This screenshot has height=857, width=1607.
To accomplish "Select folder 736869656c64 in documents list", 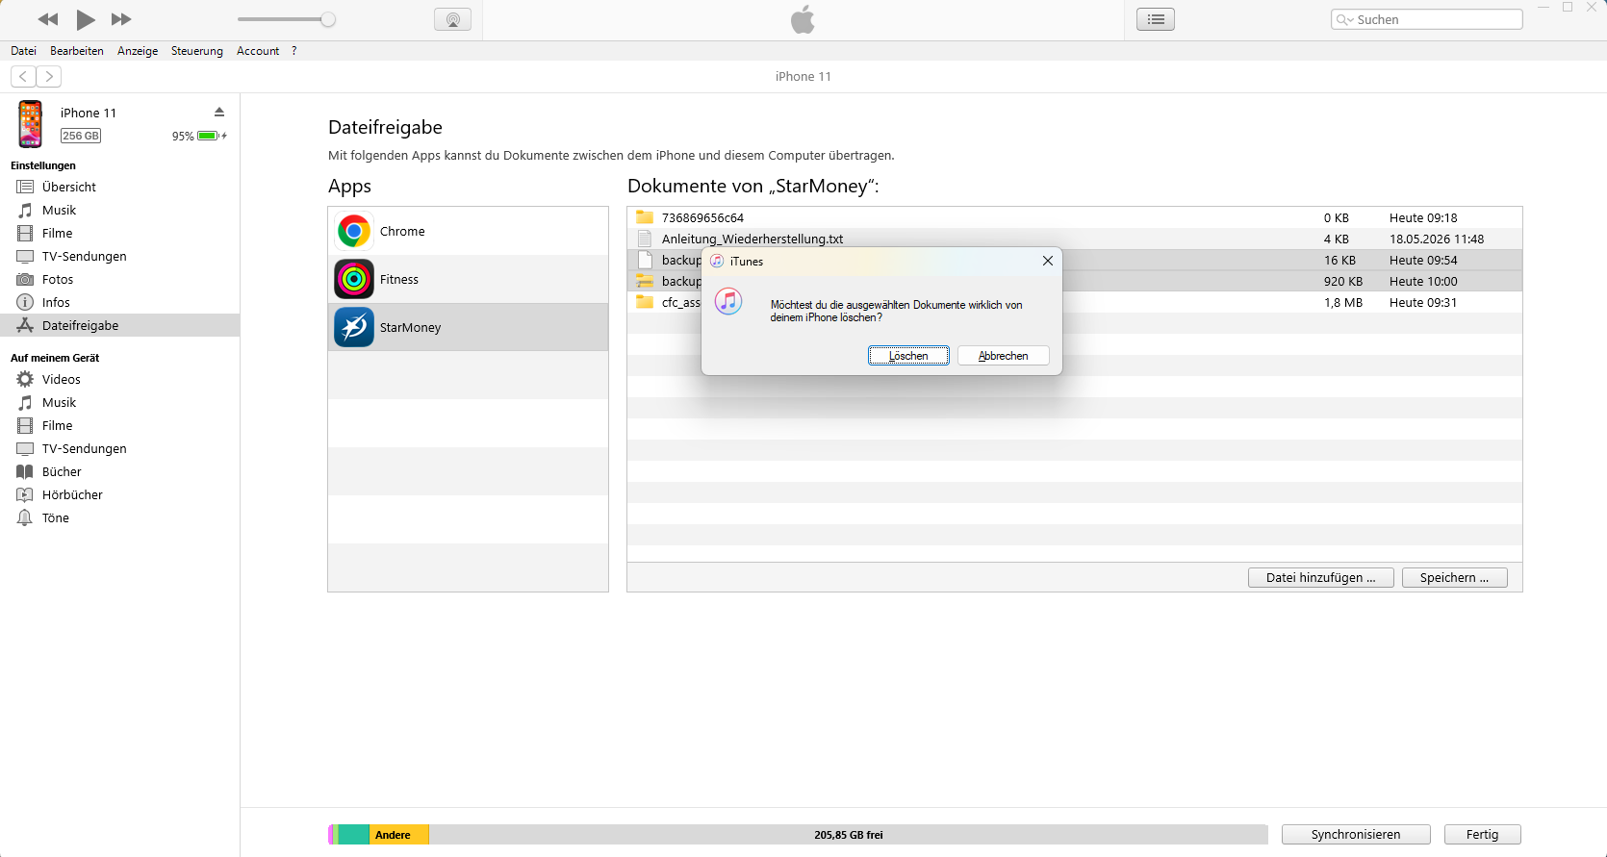I will [x=1074, y=217].
